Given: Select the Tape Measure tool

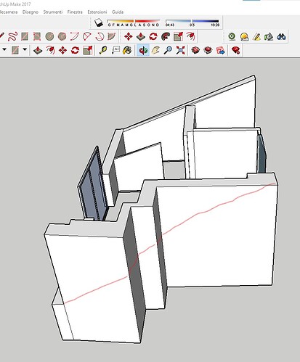Looking at the screenshot, I should tap(103, 50).
